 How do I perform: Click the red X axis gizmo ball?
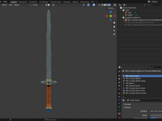(x=107, y=16)
